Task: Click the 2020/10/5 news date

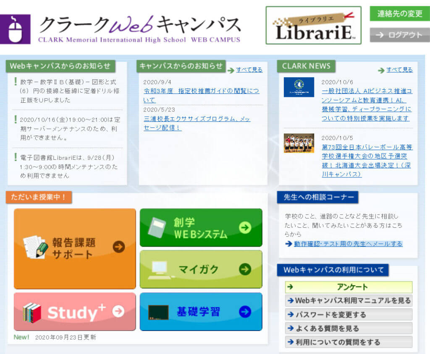Action: pos(337,138)
